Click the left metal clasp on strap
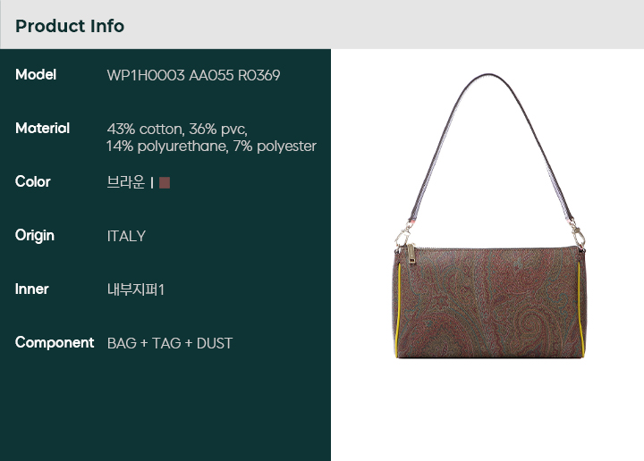Image resolution: width=644 pixels, height=461 pixels. point(402,235)
